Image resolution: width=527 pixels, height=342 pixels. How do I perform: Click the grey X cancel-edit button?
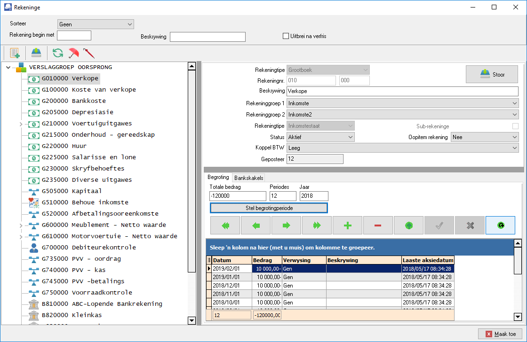point(470,225)
